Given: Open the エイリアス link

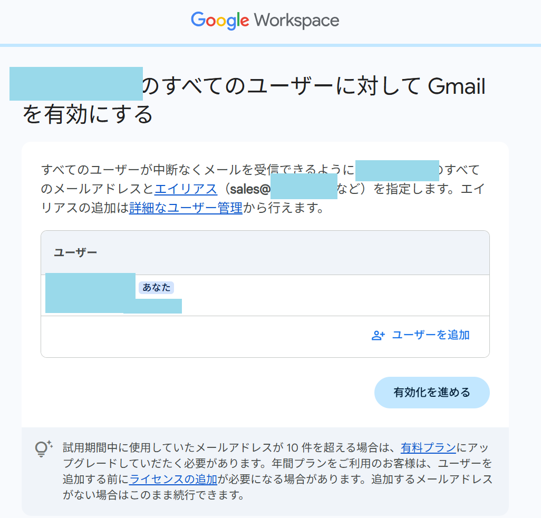Looking at the screenshot, I should pos(186,189).
